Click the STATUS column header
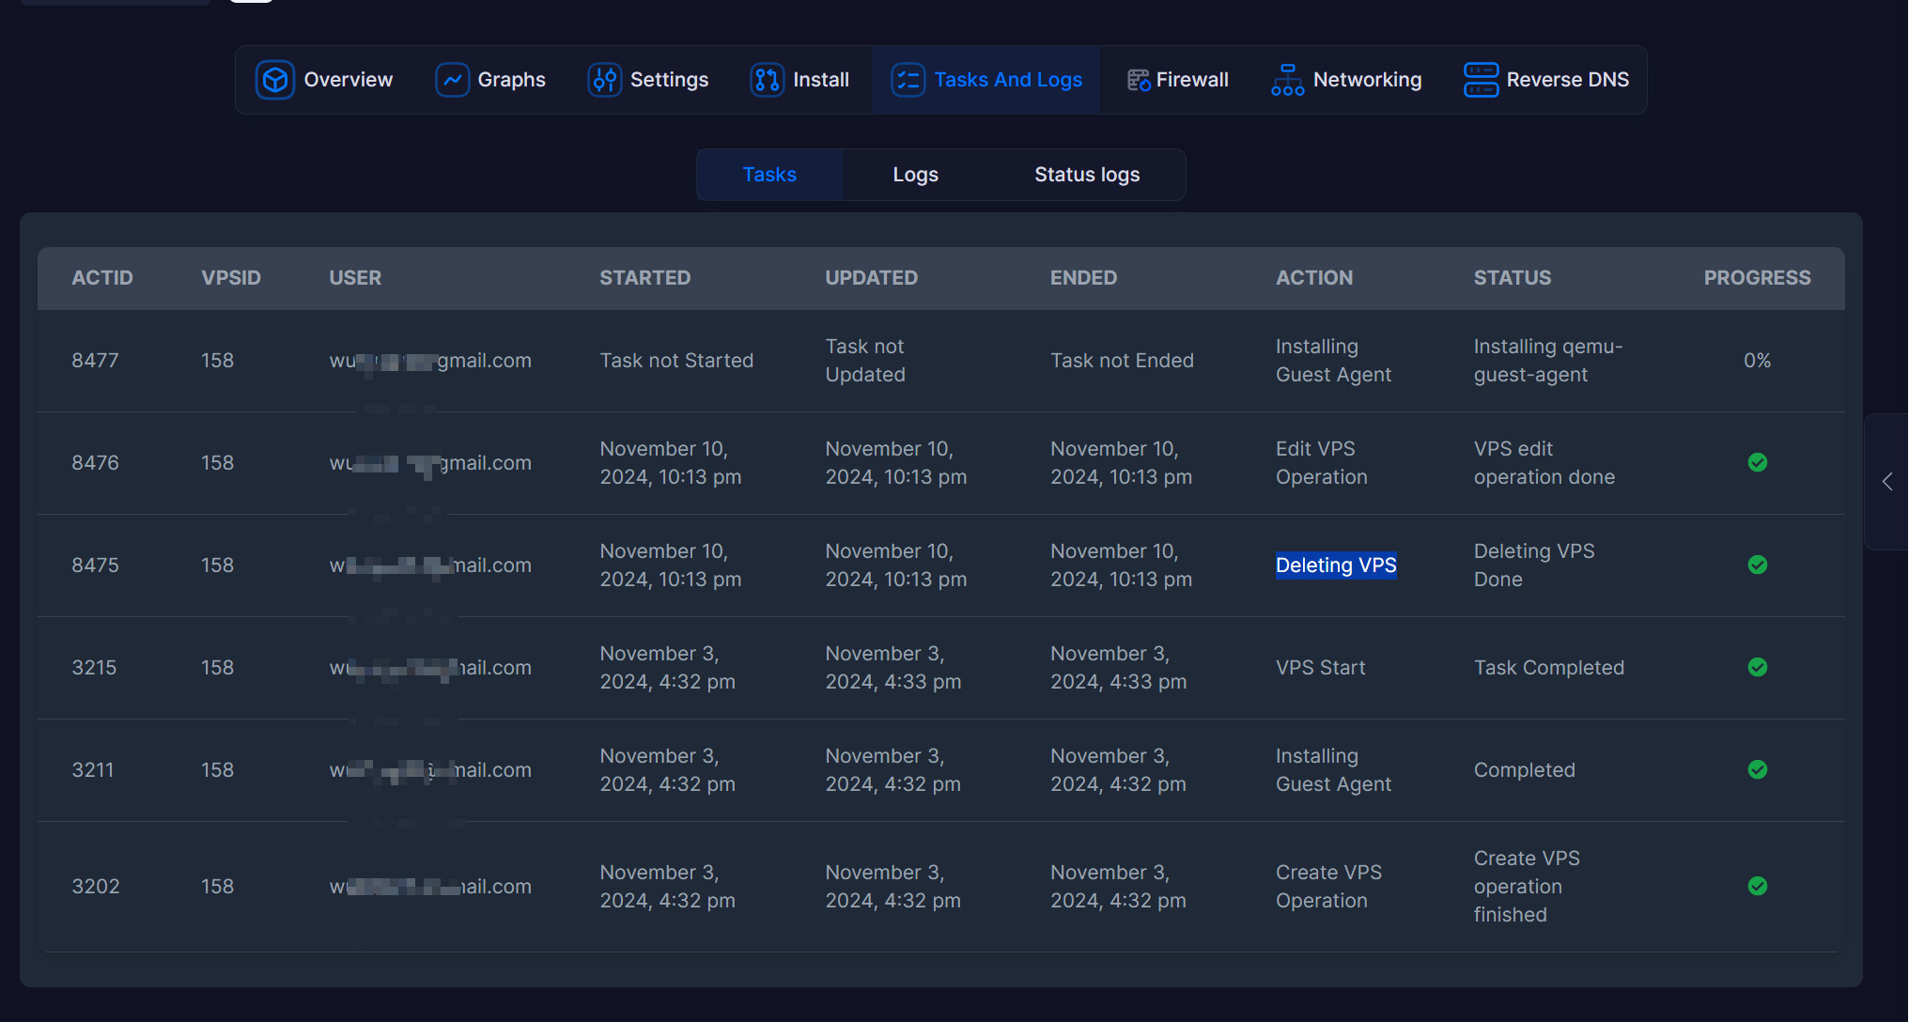1909x1022 pixels. [1513, 278]
